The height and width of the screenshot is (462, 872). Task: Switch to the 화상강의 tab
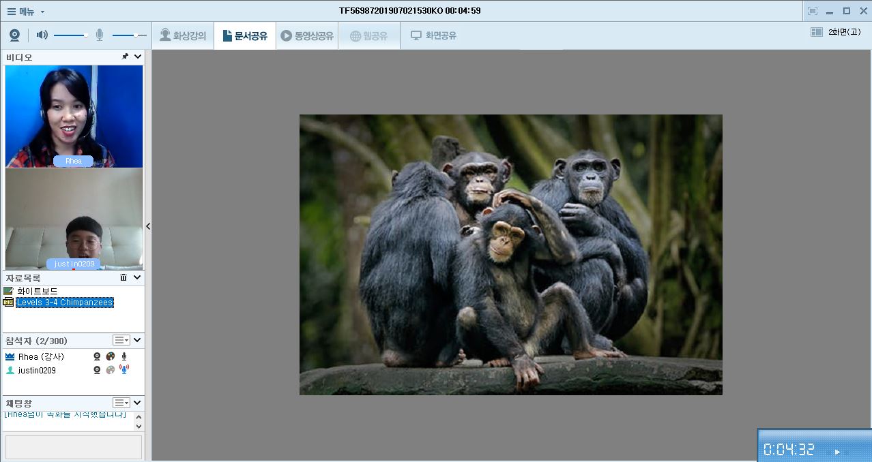[x=183, y=36]
